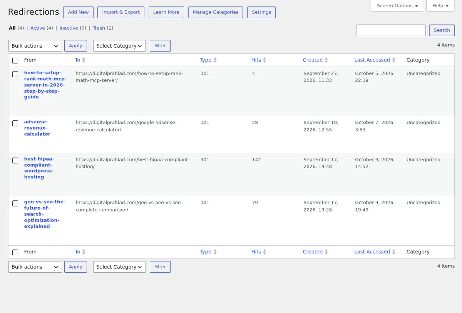The image size is (462, 313).
Task: Click the hits value 28
Action: point(255,123)
